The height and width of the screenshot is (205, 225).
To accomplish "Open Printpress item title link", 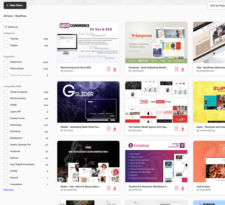I will (x=148, y=68).
